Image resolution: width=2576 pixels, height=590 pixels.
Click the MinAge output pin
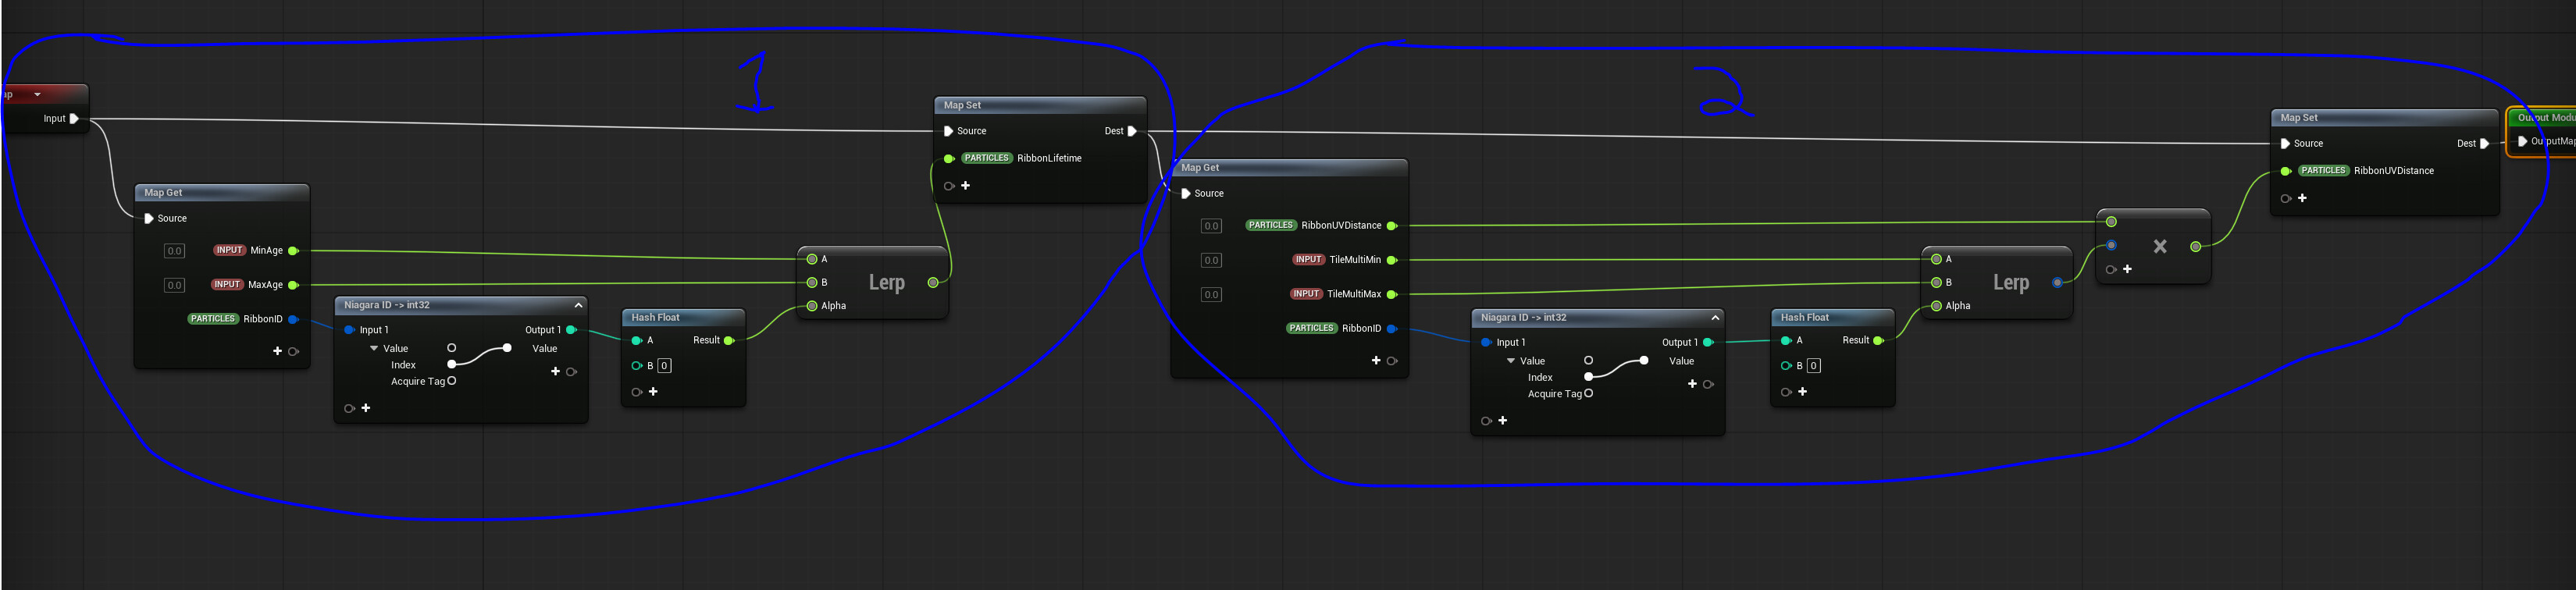tap(293, 251)
